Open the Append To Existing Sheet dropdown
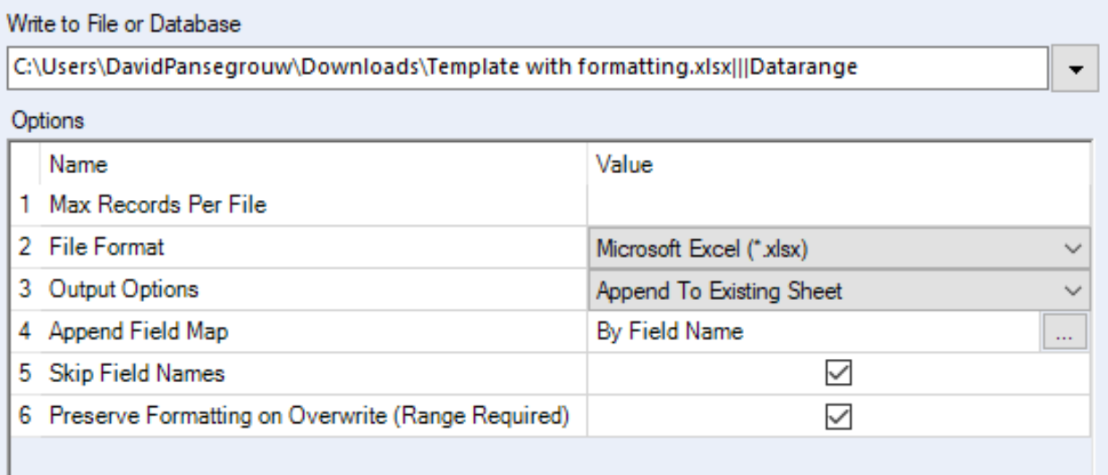This screenshot has height=475, width=1108. click(1076, 290)
